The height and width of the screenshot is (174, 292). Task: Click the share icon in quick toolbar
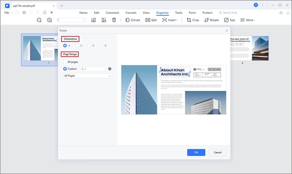click(45, 12)
